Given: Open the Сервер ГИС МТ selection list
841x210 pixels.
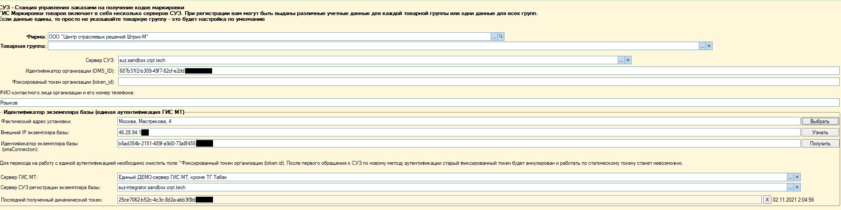Looking at the screenshot, I should coord(790,177).
